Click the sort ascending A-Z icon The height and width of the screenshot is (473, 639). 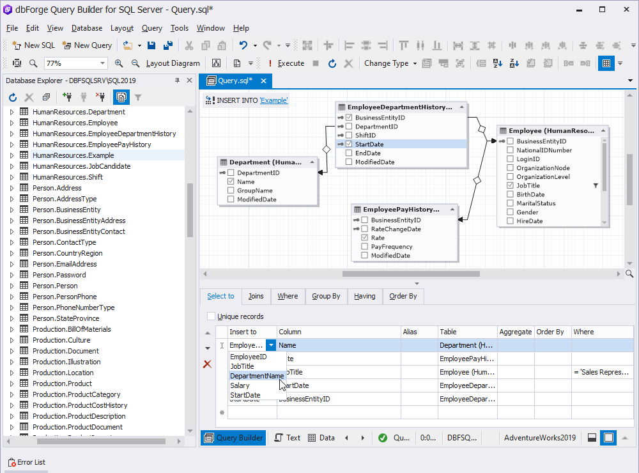point(498,63)
